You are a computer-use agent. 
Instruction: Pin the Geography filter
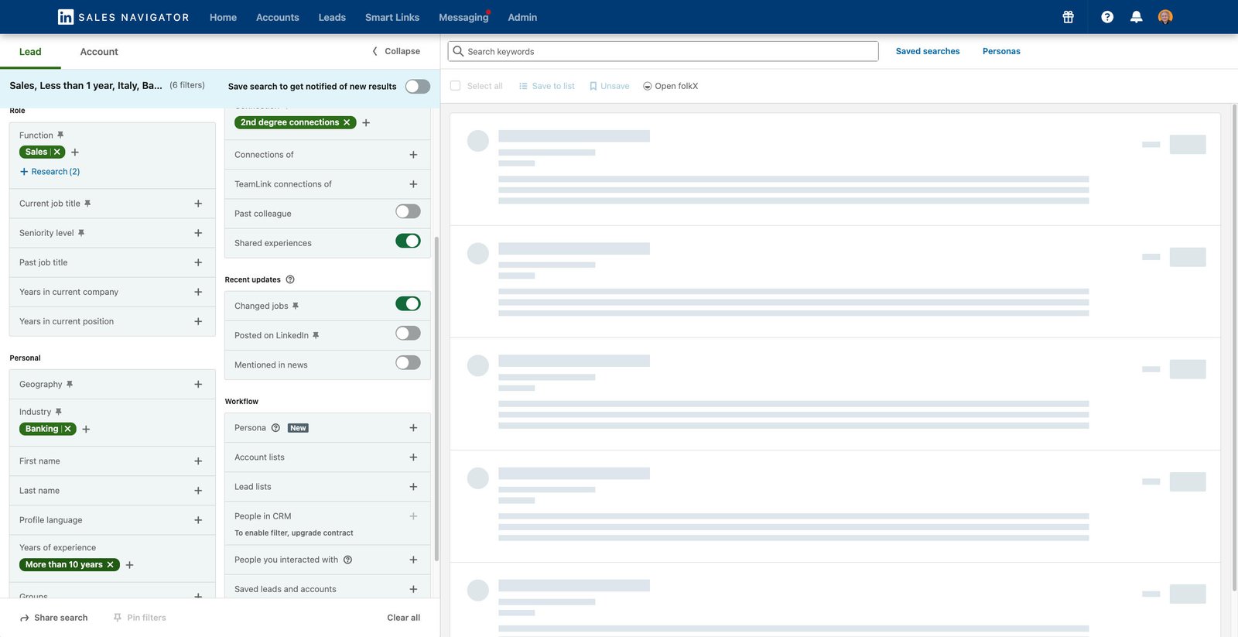point(70,384)
